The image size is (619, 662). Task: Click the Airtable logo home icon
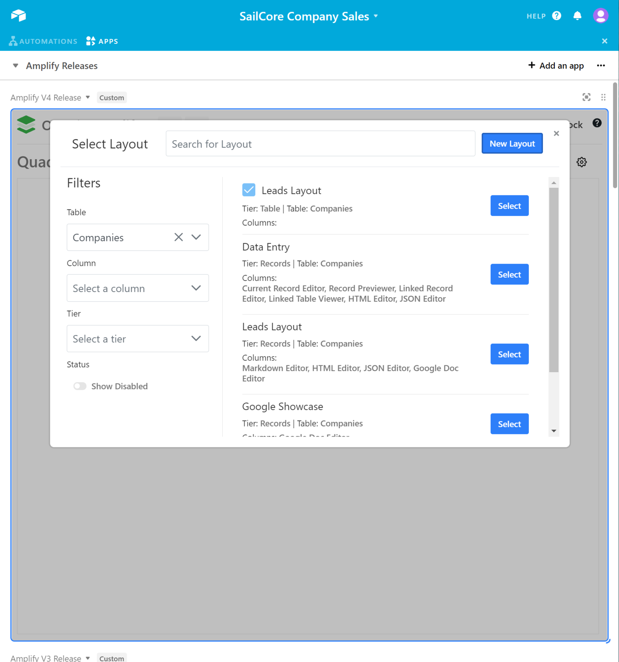[18, 16]
